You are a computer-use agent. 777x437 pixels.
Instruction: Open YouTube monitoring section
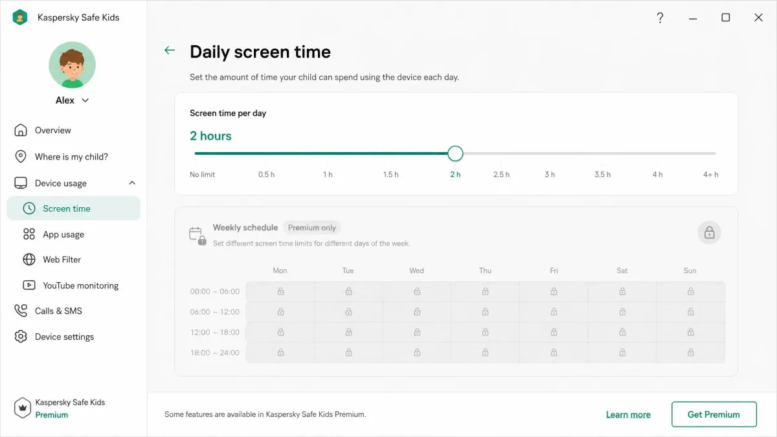(x=81, y=286)
